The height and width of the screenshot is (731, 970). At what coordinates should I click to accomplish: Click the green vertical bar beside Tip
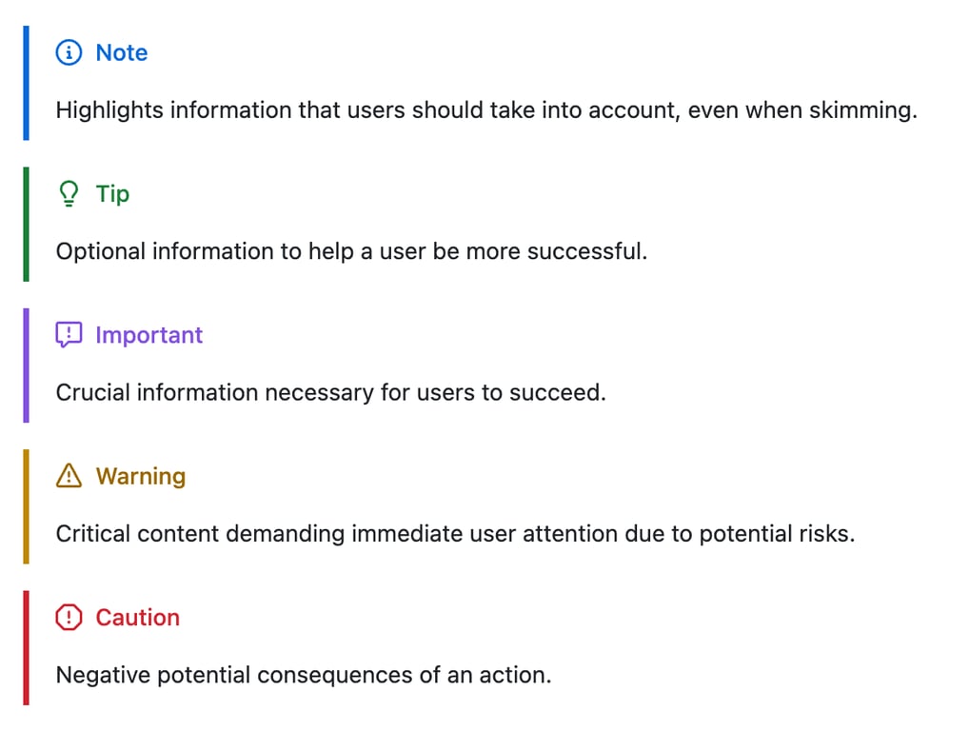(26, 224)
